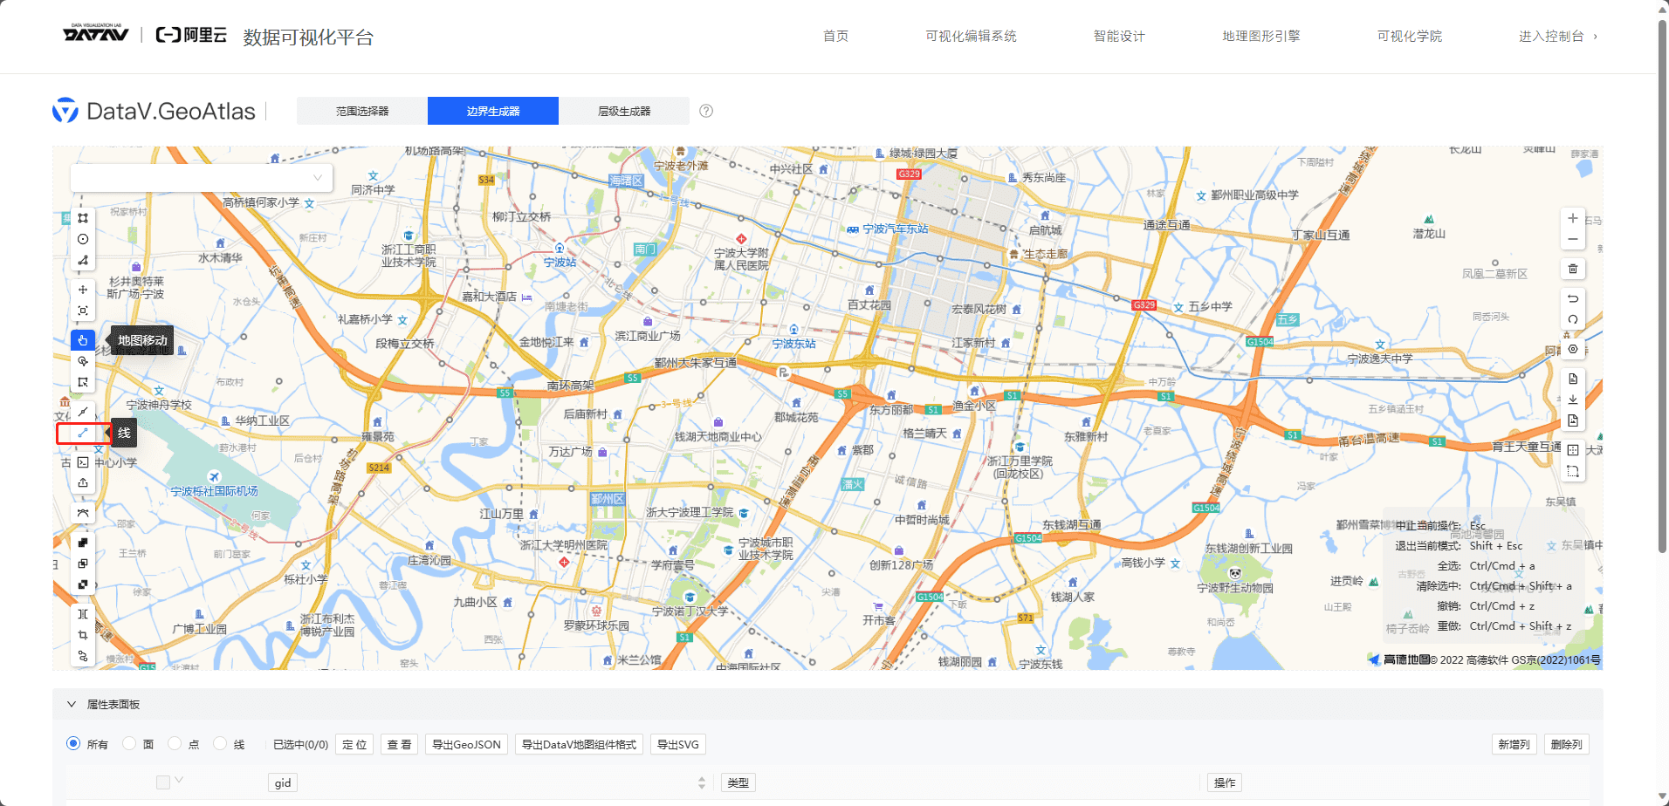Select the circle draw tool
Screen dimensions: 1669x806
(83, 239)
